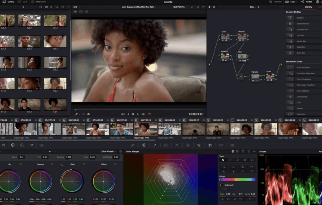Choose the Contrast Pop effect
The image size is (322, 205).
tap(304, 97)
